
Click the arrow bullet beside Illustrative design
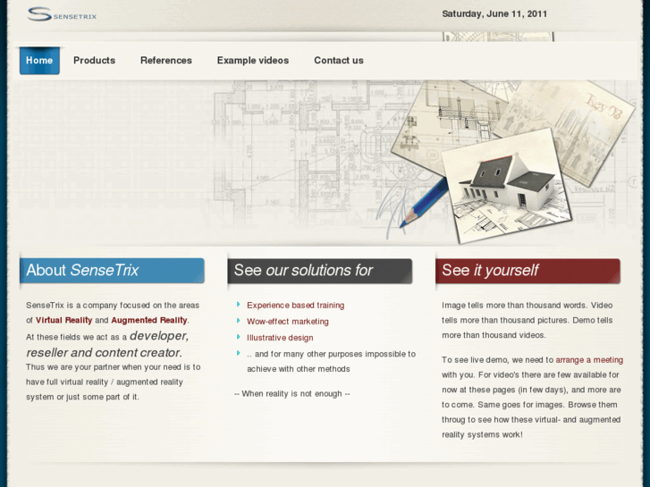[239, 337]
